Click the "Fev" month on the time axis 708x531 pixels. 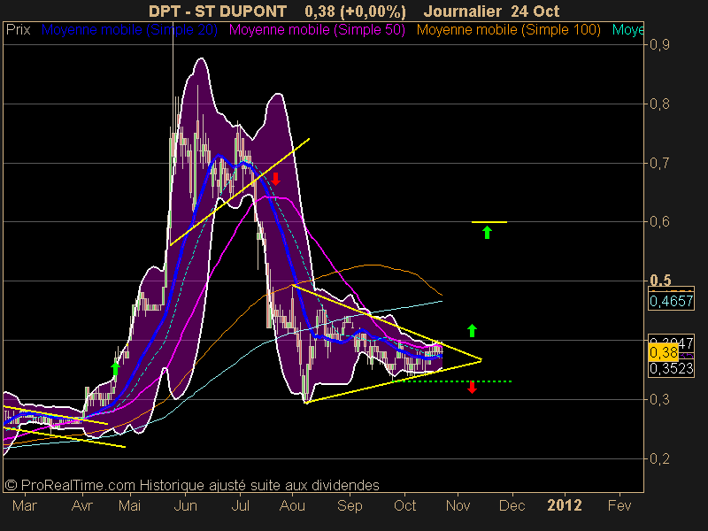(619, 505)
